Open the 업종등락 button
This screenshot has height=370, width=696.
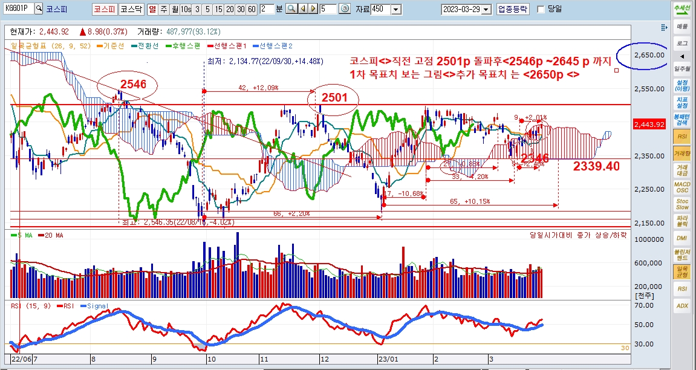[513, 9]
